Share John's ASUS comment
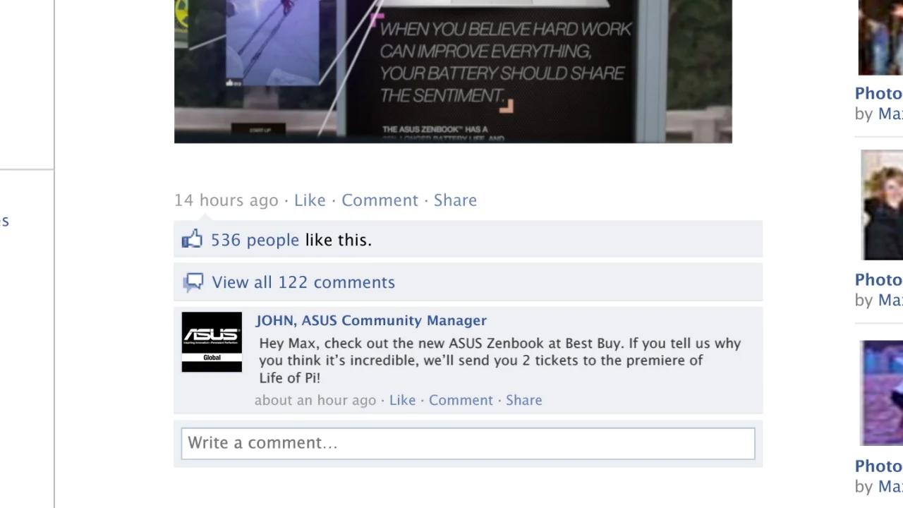The height and width of the screenshot is (508, 903). click(523, 400)
